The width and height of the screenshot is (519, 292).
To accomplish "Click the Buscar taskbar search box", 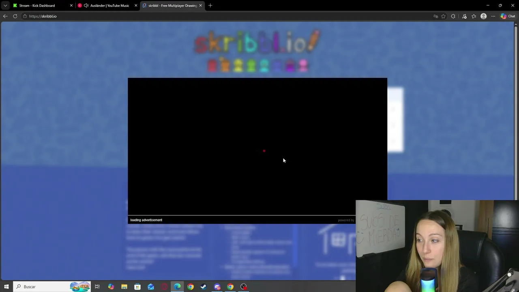I will (x=52, y=287).
